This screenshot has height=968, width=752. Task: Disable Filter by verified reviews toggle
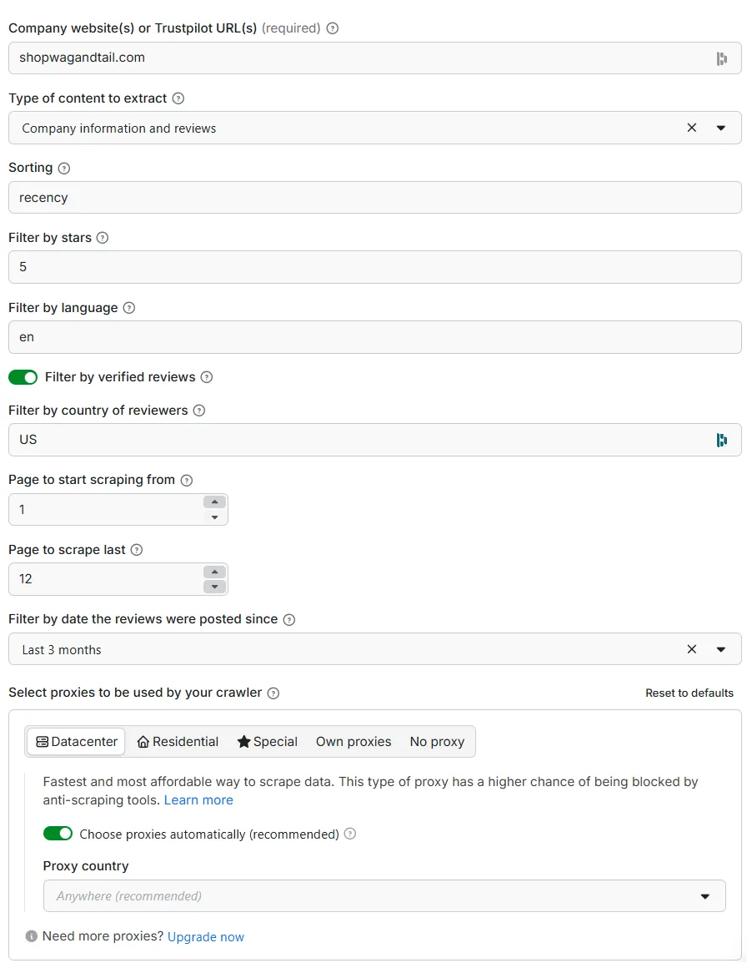coord(23,377)
